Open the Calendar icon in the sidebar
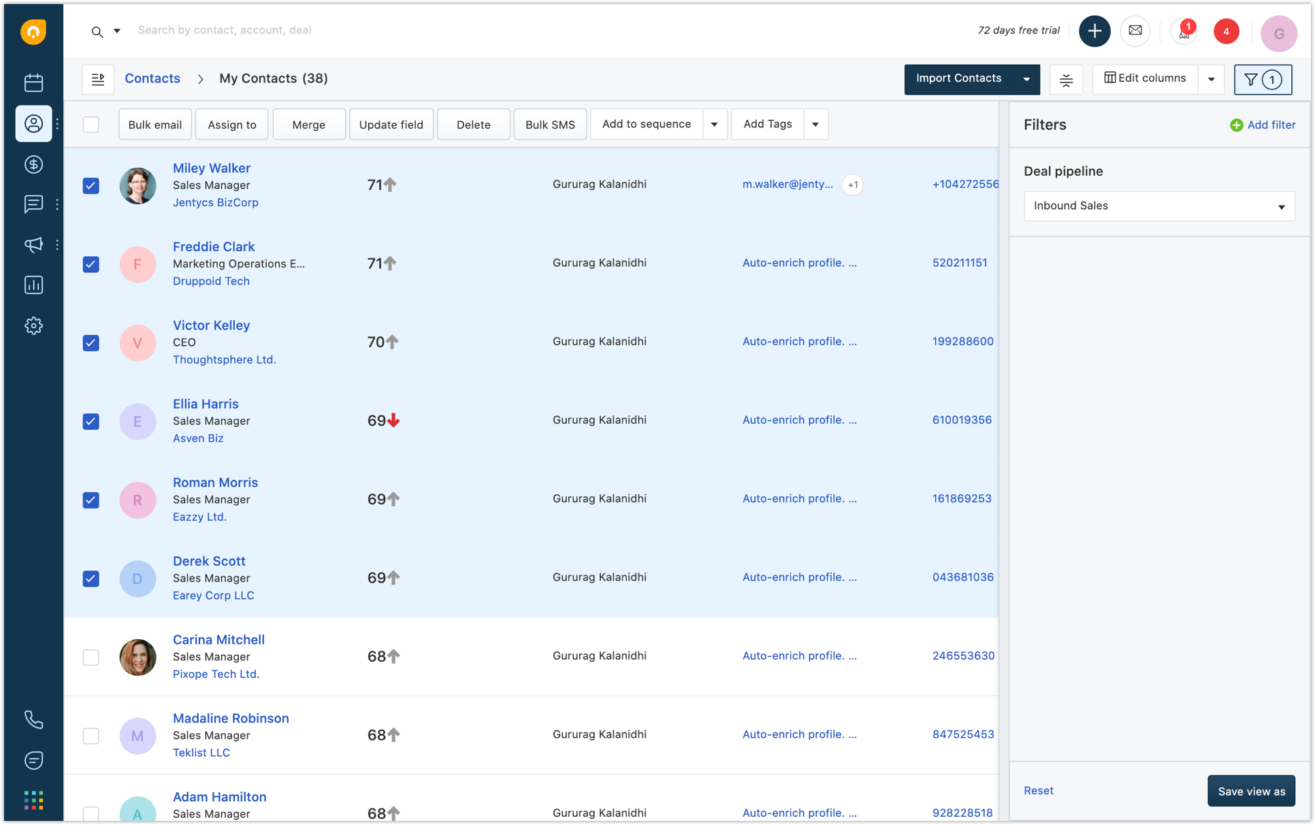Image resolution: width=1315 pixels, height=825 pixels. point(33,82)
